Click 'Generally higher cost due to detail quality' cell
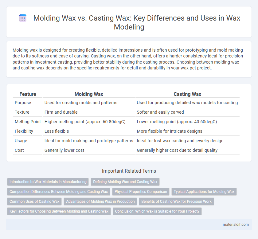This screenshot has height=239, width=258. tap(177, 150)
